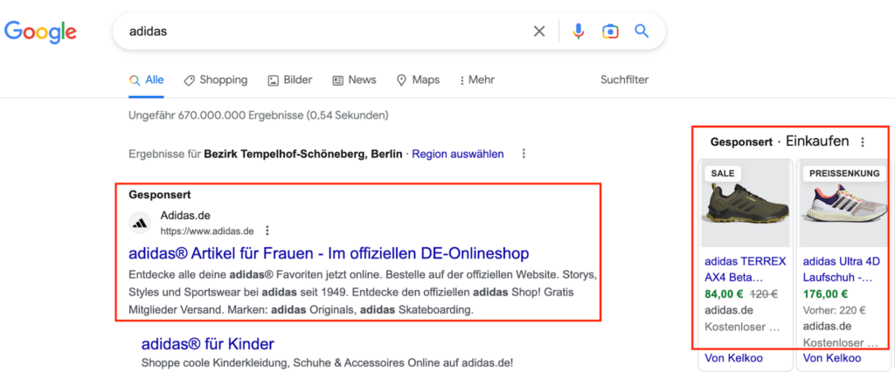Click the Adidas.de site name
The height and width of the screenshot is (373, 895).
point(185,216)
